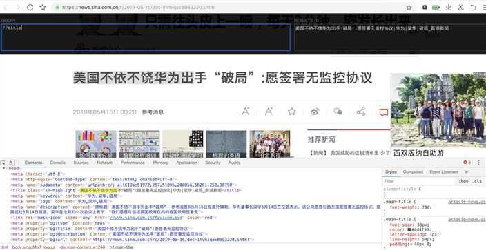Share article to WeChat

click(x=338, y=112)
